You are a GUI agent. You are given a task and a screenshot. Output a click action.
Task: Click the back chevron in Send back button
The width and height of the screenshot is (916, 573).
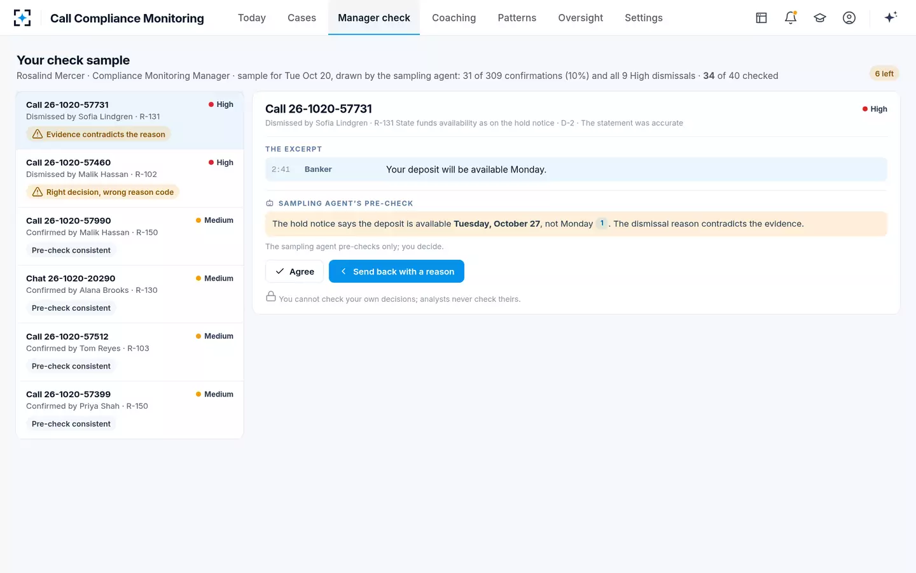pos(343,271)
